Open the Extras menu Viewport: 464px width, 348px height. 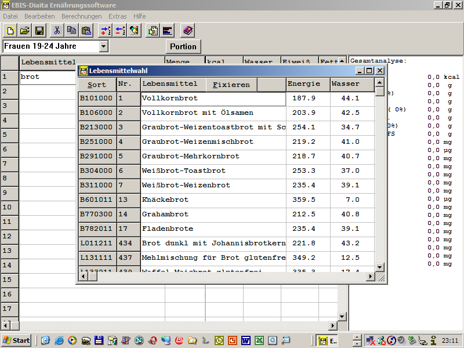click(117, 16)
